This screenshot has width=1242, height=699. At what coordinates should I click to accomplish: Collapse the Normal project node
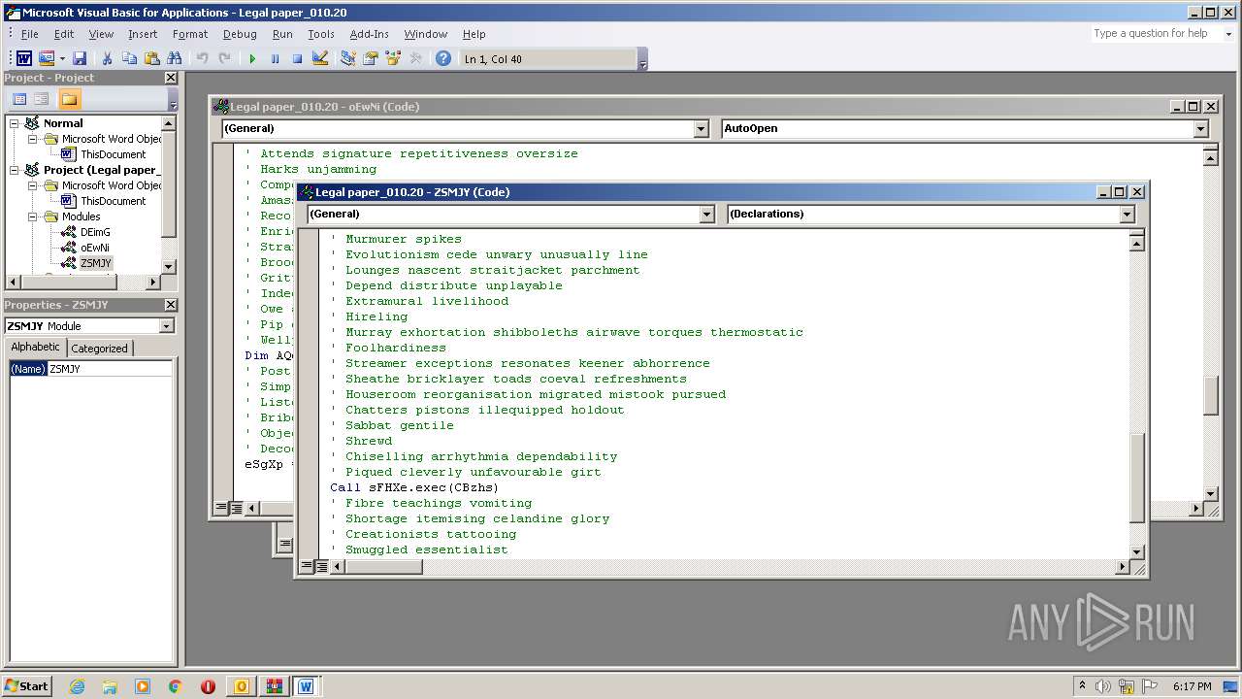[x=15, y=123]
